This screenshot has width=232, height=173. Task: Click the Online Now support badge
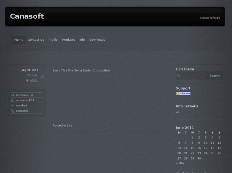tap(183, 93)
